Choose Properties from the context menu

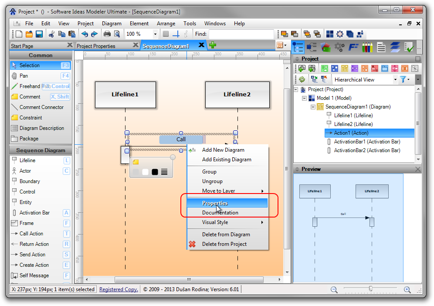(x=227, y=203)
